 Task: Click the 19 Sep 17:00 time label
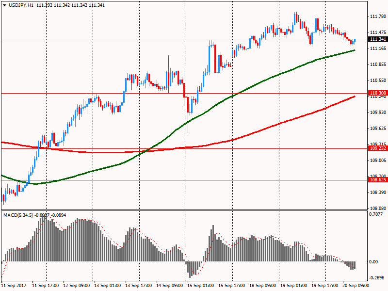[x=324, y=286]
